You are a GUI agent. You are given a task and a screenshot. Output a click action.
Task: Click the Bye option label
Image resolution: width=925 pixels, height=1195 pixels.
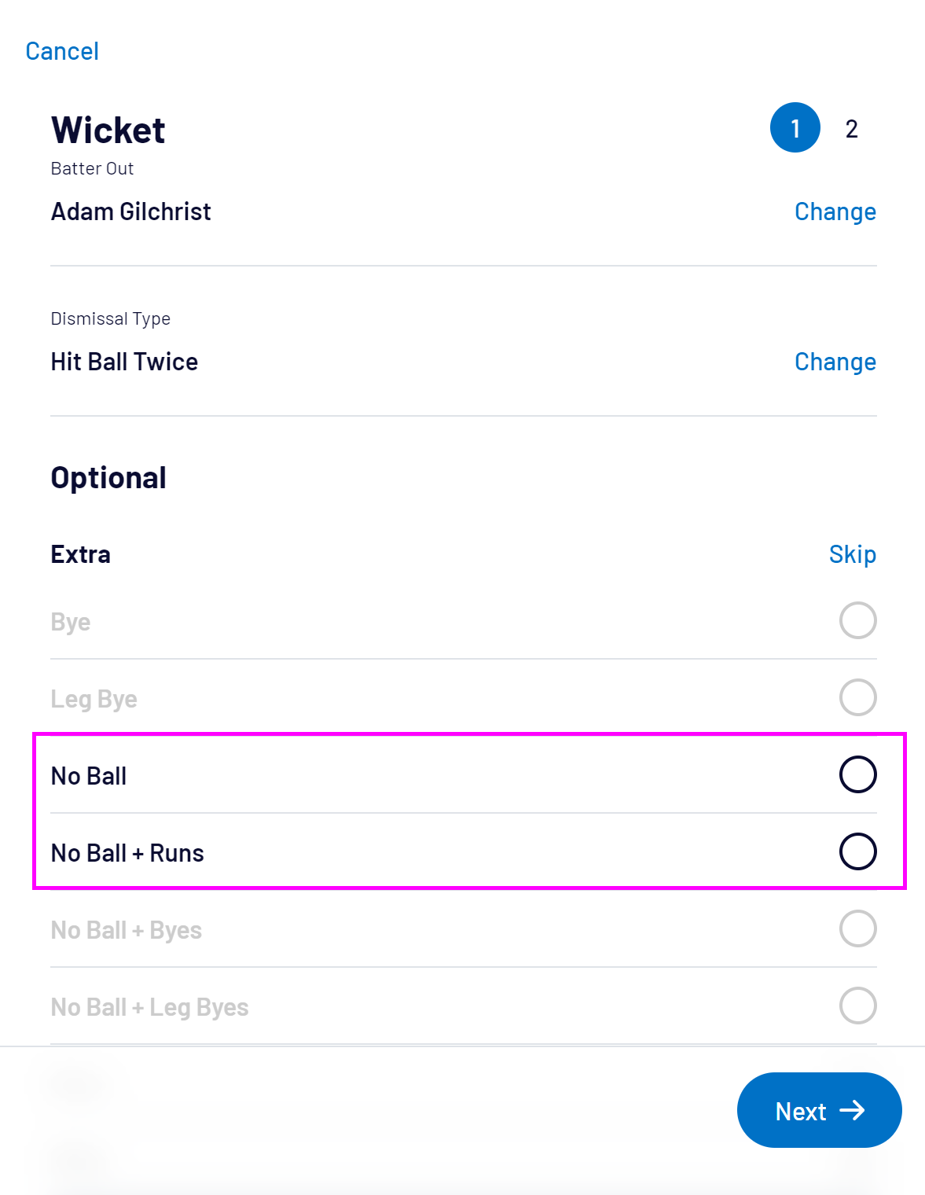(71, 622)
